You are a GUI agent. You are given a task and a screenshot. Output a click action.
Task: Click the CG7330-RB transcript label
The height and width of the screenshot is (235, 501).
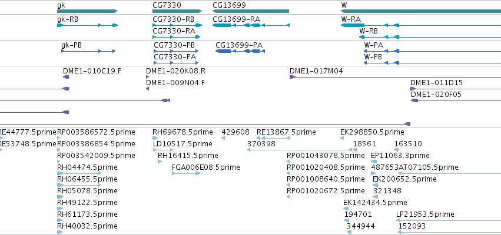click(x=173, y=19)
